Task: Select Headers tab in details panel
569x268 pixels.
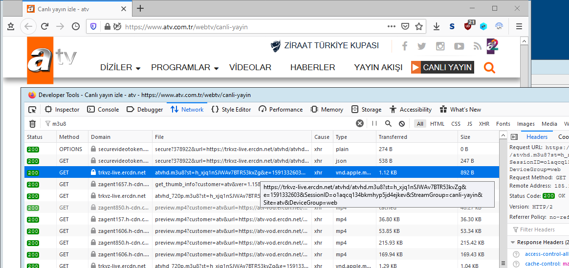Action: (x=537, y=137)
